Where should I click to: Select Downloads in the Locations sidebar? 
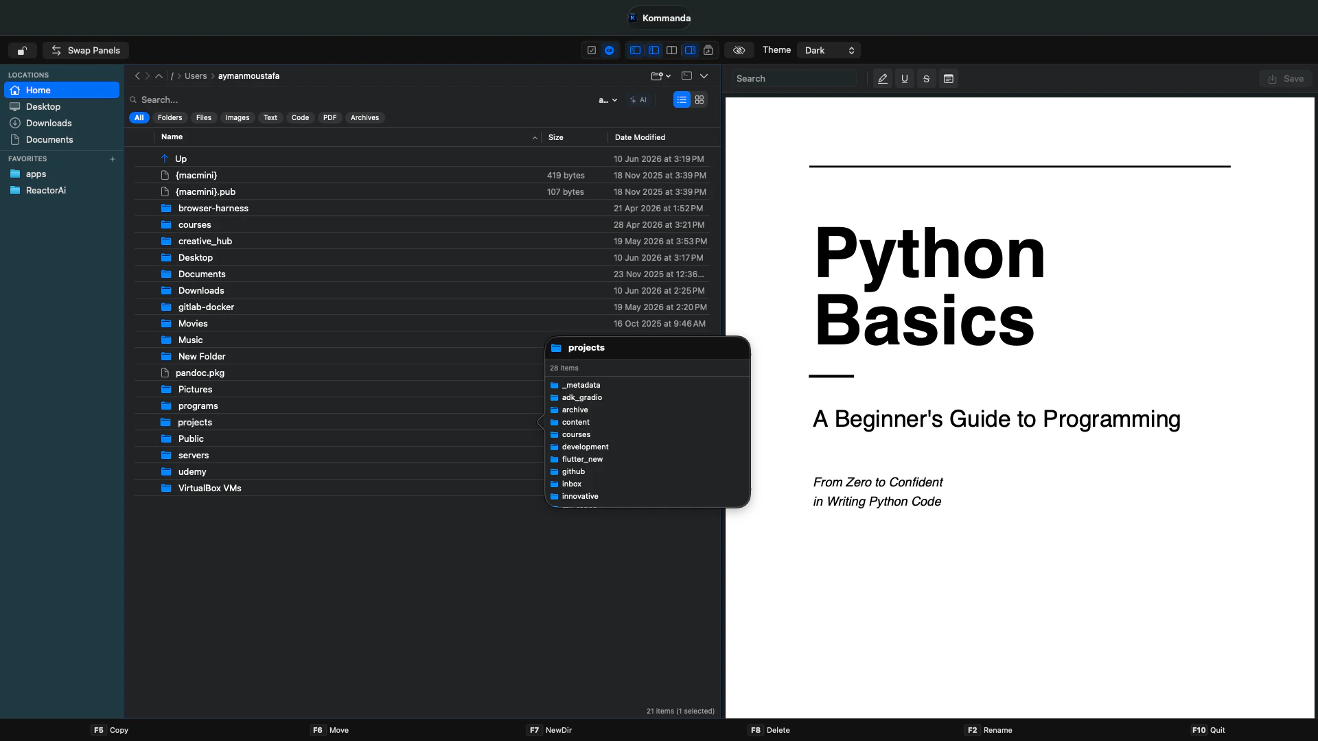point(49,123)
